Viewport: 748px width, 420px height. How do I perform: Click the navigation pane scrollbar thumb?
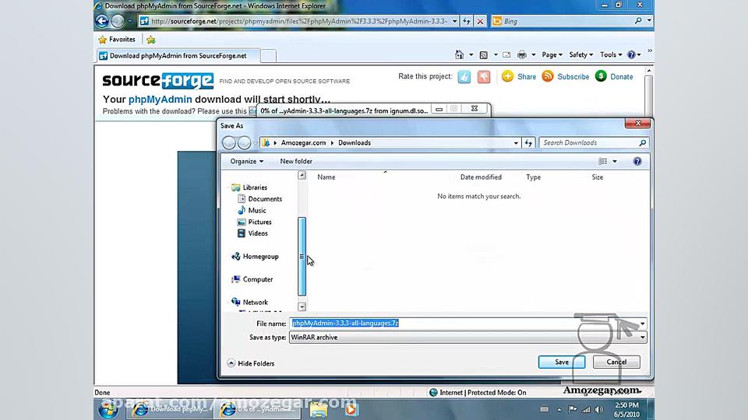(x=302, y=257)
